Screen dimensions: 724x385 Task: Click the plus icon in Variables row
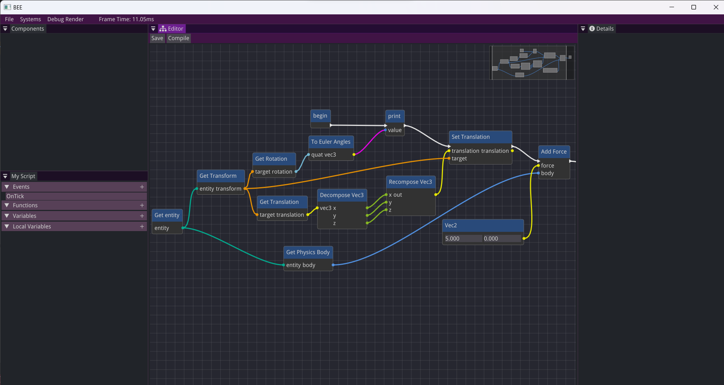pos(142,216)
